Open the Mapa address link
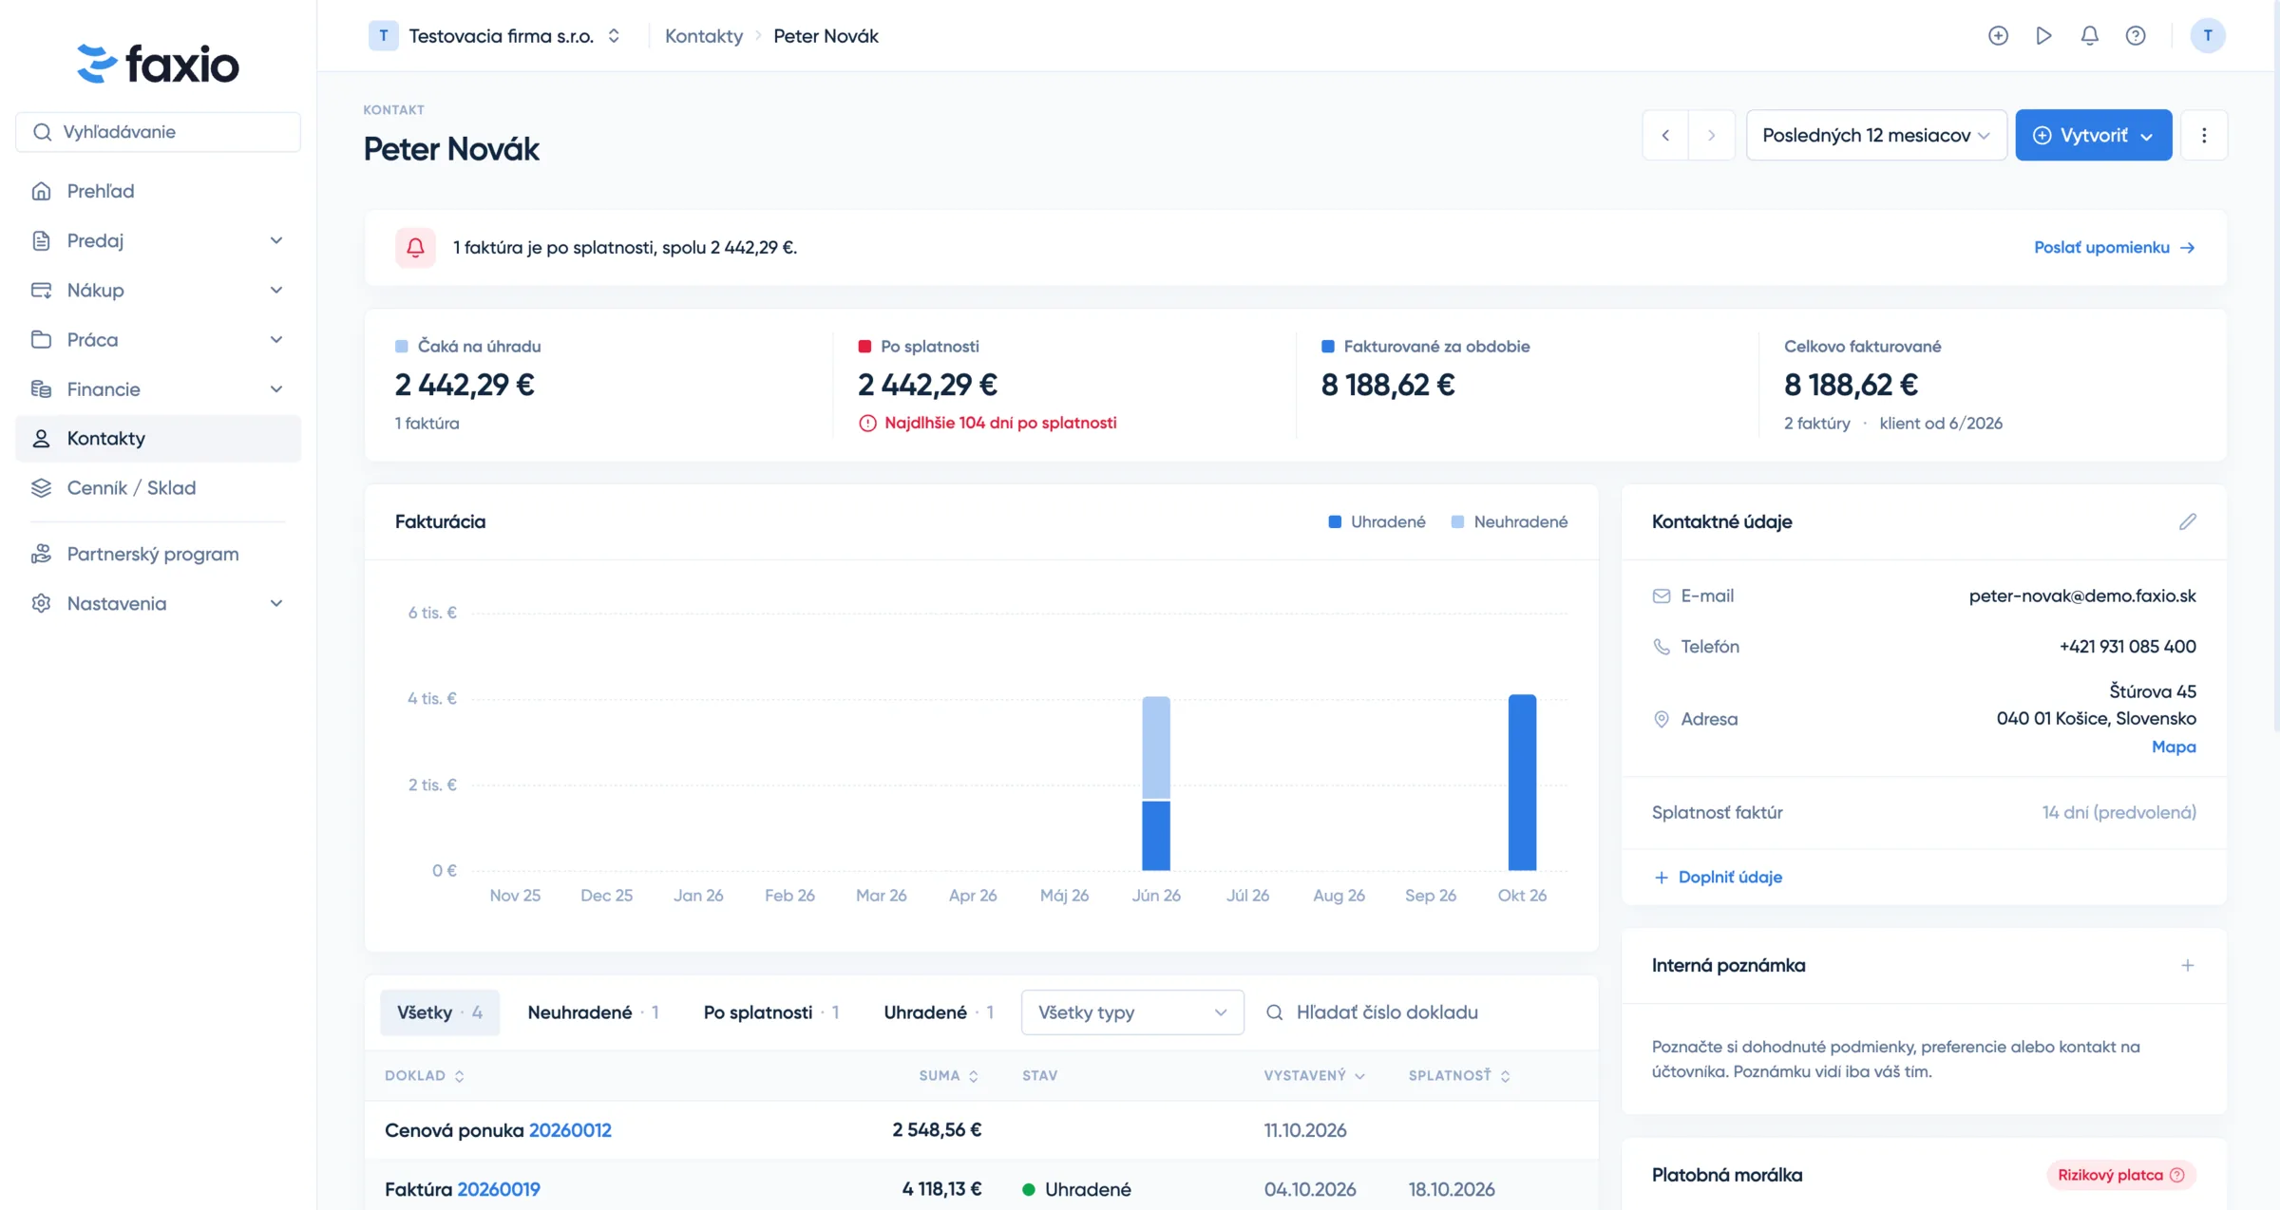The height and width of the screenshot is (1210, 2280). 2174,747
